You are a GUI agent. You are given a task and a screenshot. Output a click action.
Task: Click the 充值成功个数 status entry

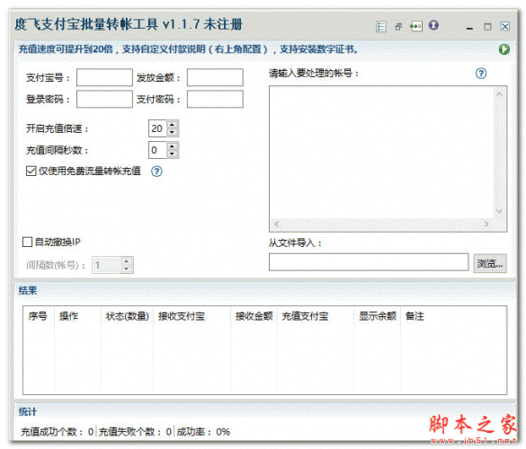pyautogui.click(x=58, y=432)
